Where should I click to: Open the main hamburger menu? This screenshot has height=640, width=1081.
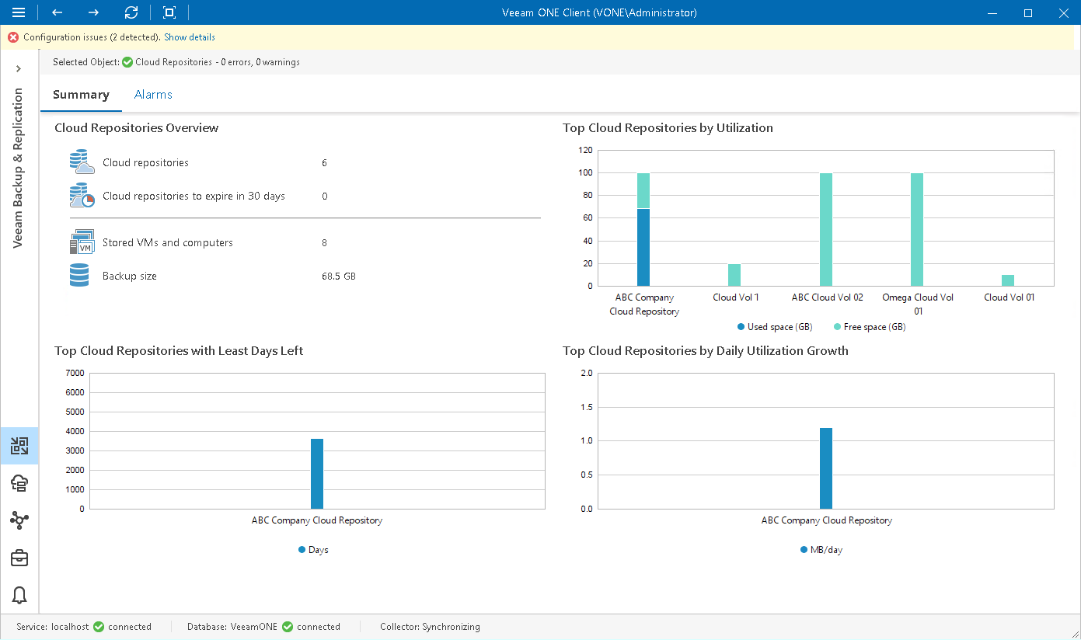18,12
